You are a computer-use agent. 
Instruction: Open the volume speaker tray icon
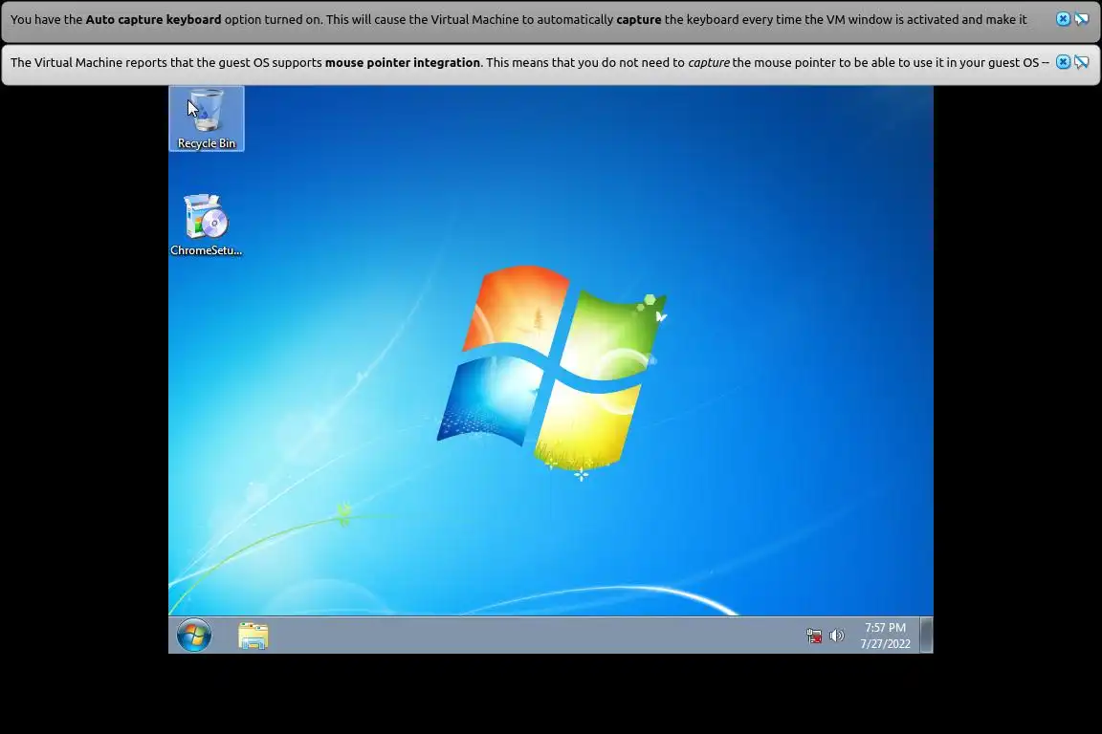[x=836, y=636]
